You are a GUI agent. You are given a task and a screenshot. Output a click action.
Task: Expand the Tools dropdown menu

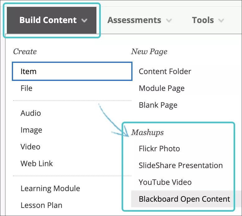pos(203,20)
